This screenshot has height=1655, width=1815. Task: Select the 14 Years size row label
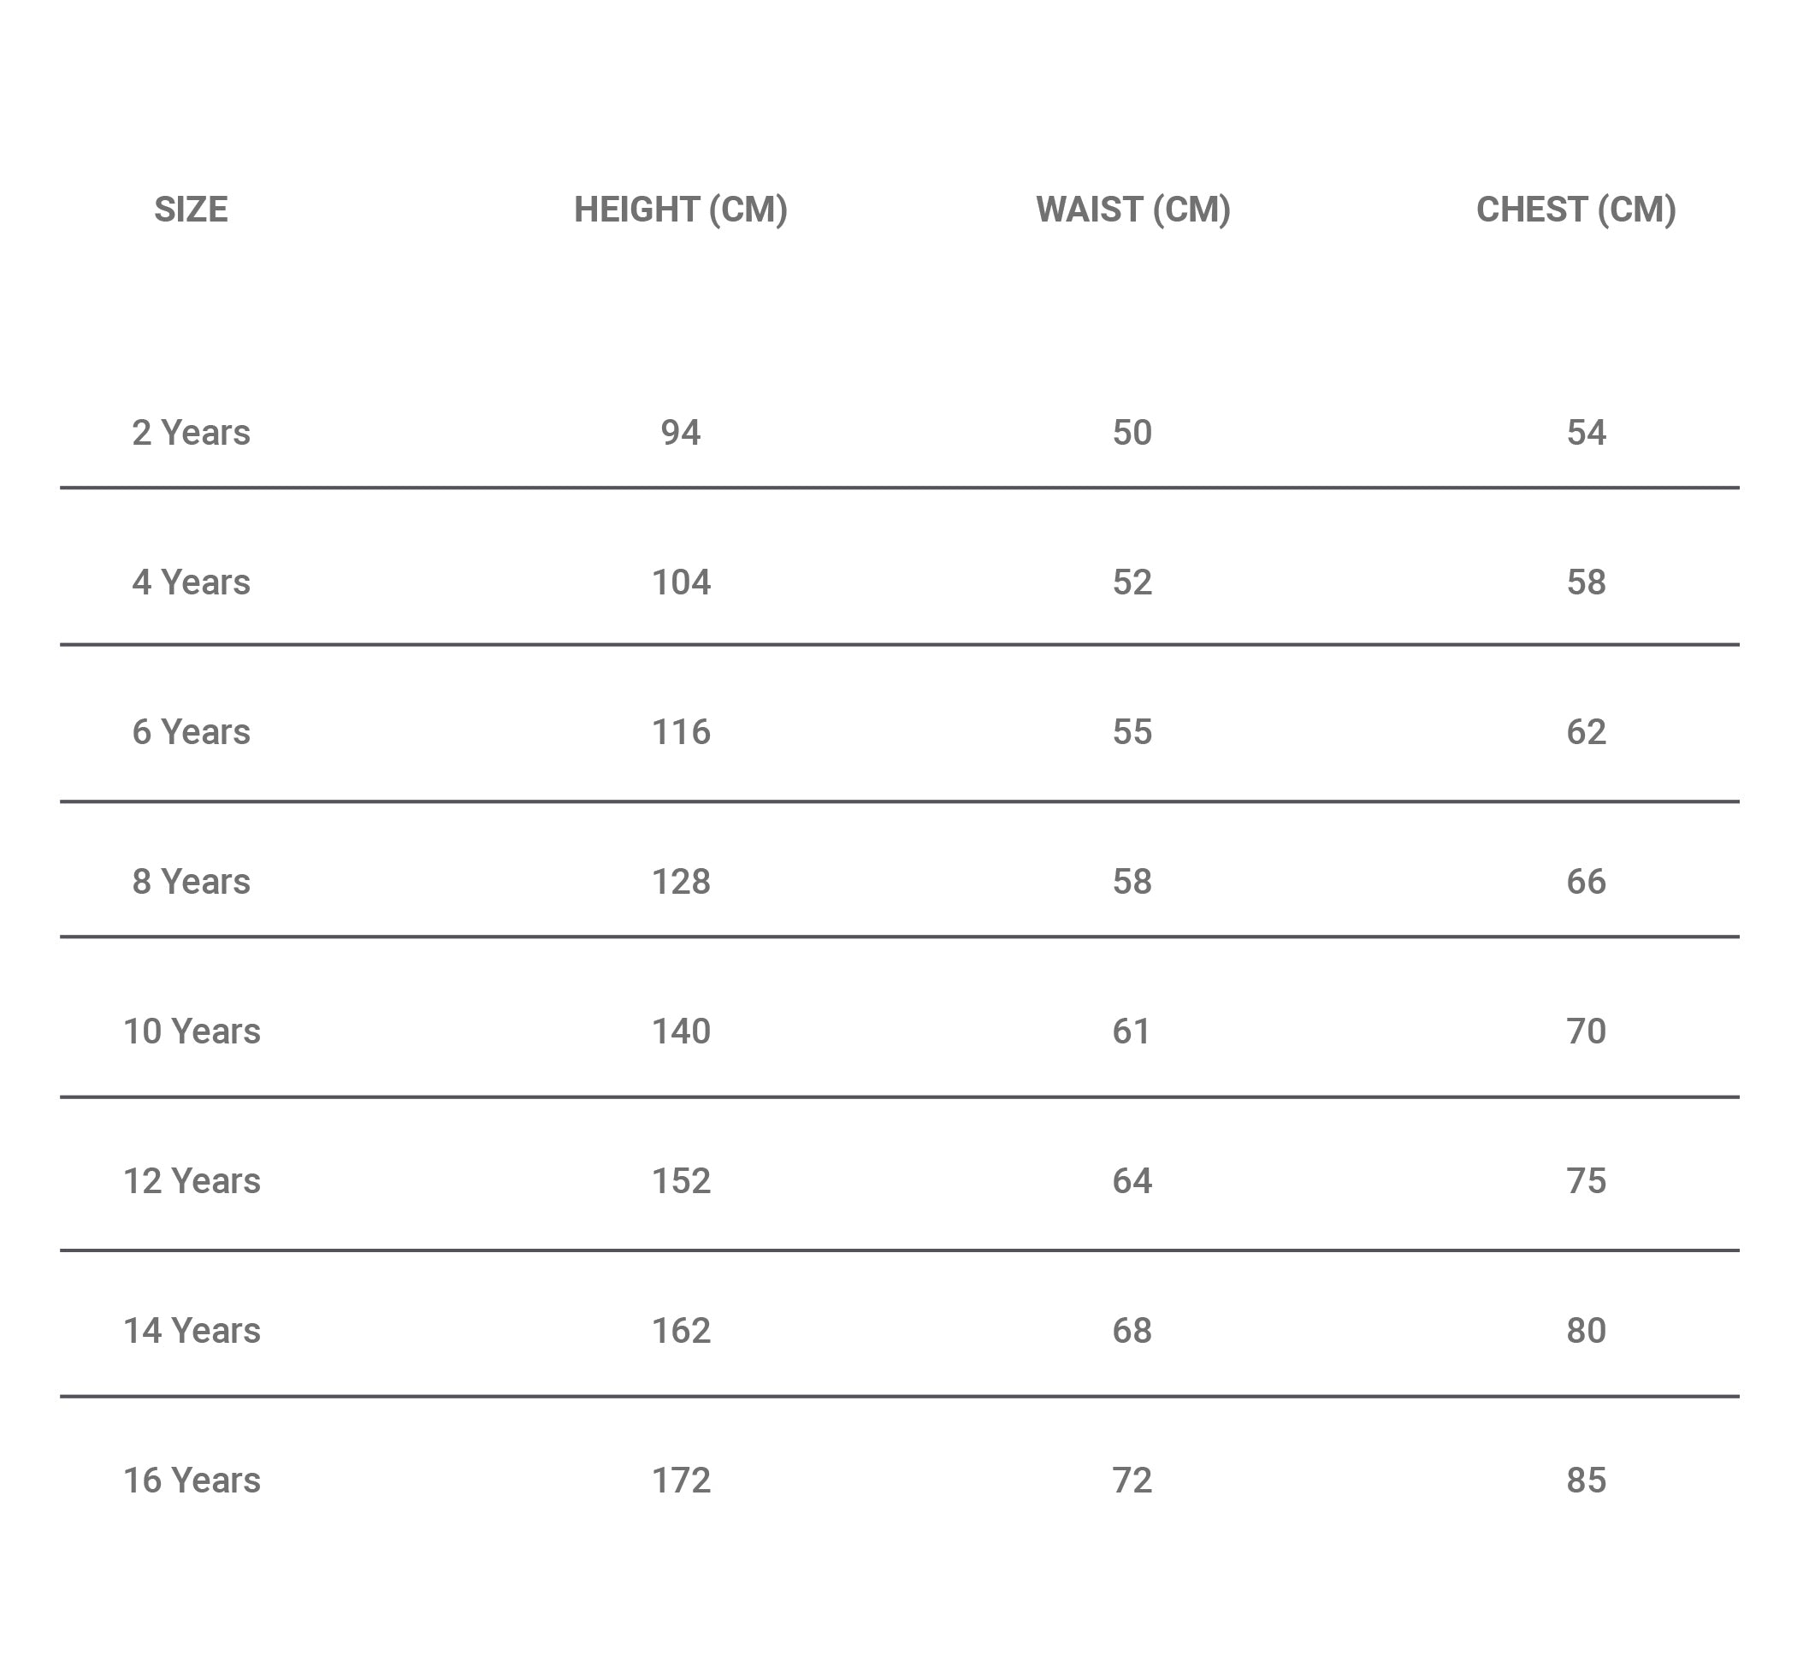(191, 1331)
